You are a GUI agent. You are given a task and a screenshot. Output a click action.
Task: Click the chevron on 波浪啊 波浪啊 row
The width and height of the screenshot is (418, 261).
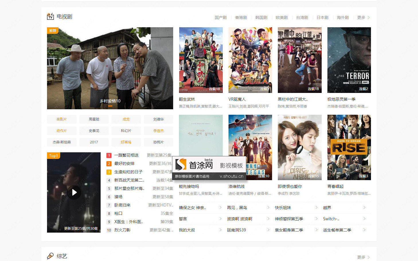(268, 219)
